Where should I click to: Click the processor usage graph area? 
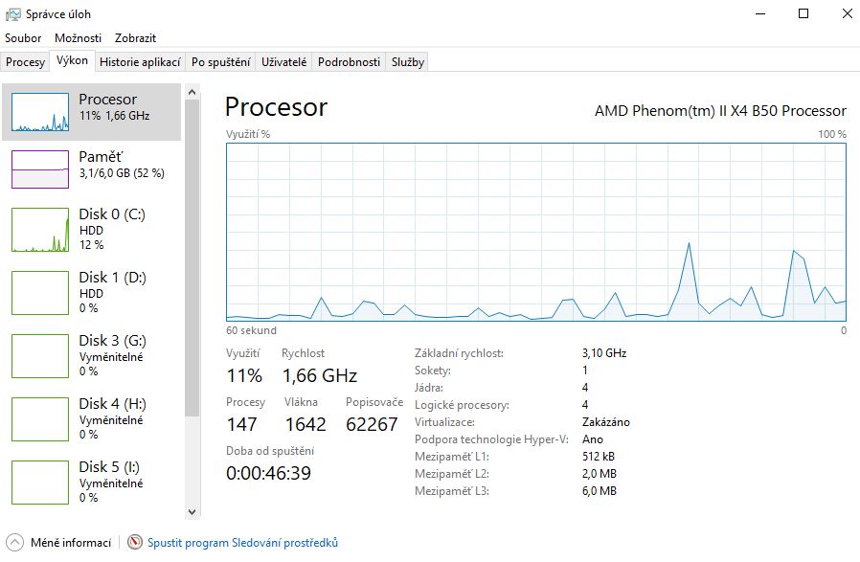pos(536,232)
